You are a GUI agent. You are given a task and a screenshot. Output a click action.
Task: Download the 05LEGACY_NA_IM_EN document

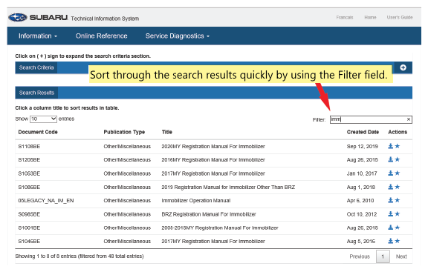391,200
